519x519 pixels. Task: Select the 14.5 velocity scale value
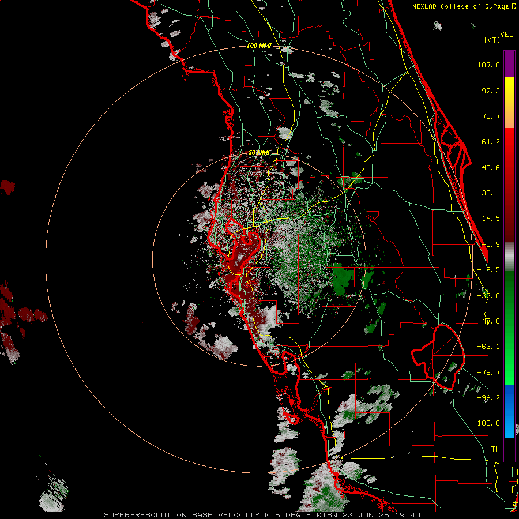pos(491,219)
